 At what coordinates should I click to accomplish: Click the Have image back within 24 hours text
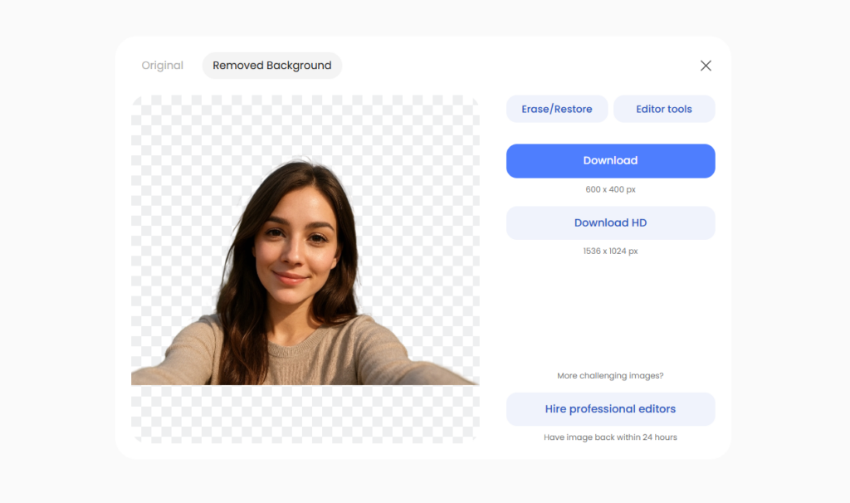(610, 437)
